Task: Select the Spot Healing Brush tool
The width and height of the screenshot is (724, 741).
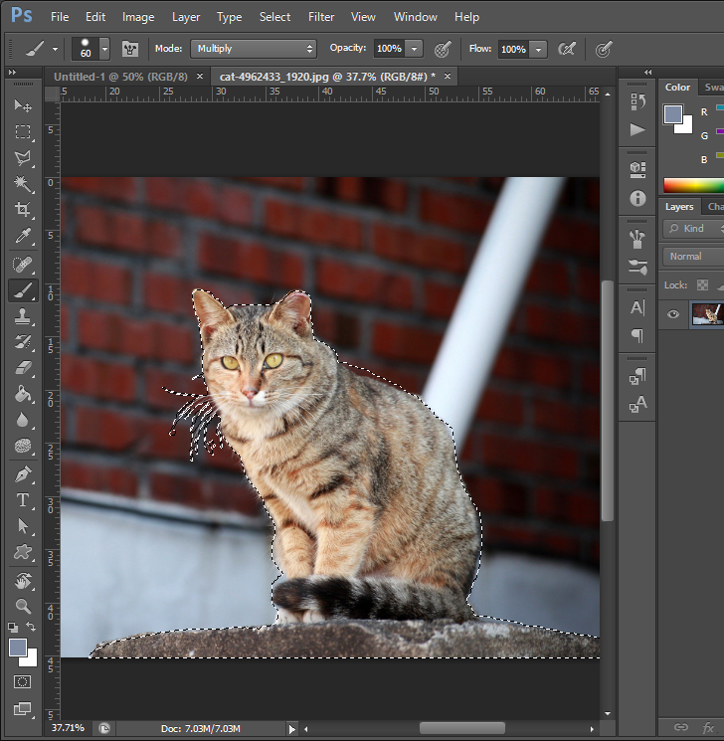Action: (x=23, y=265)
